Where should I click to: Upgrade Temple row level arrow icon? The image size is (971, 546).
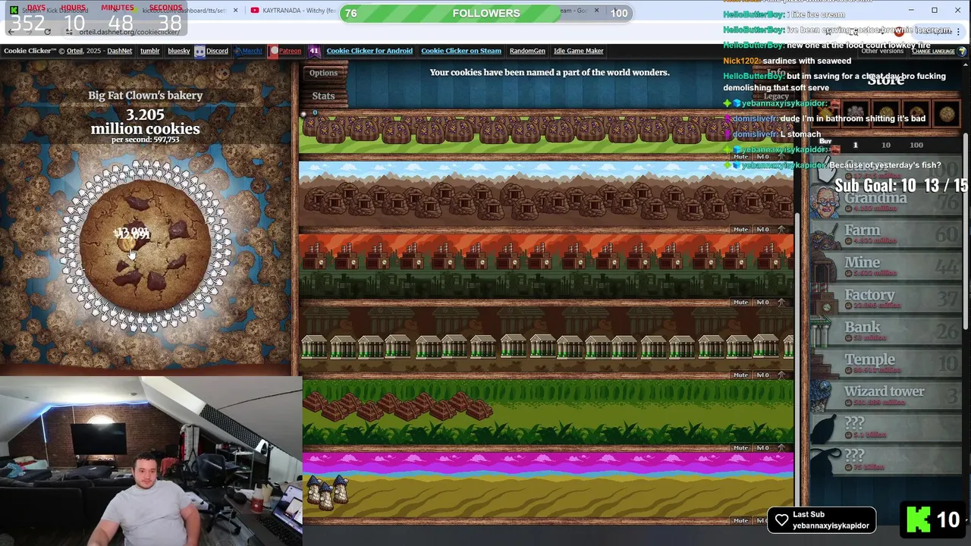click(x=781, y=447)
